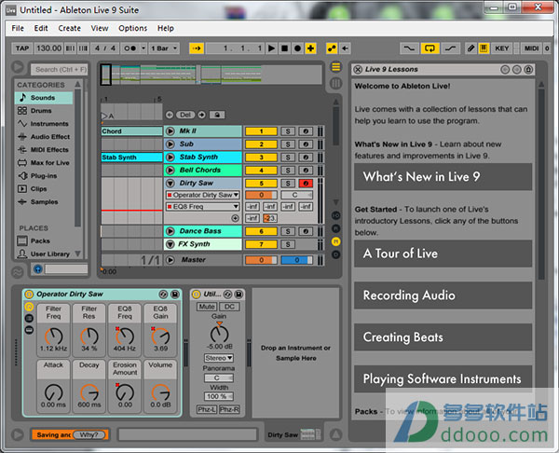Click the Master volume slider
The width and height of the screenshot is (559, 453).
click(261, 260)
